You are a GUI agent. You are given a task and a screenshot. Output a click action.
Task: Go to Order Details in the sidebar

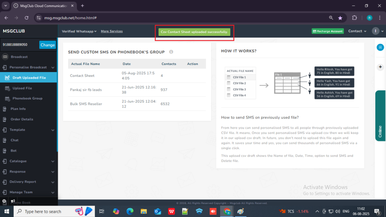click(22, 119)
